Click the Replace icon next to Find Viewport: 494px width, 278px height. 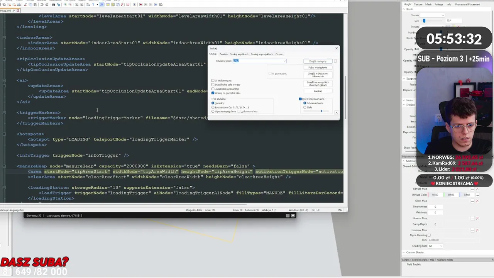coord(59,5)
